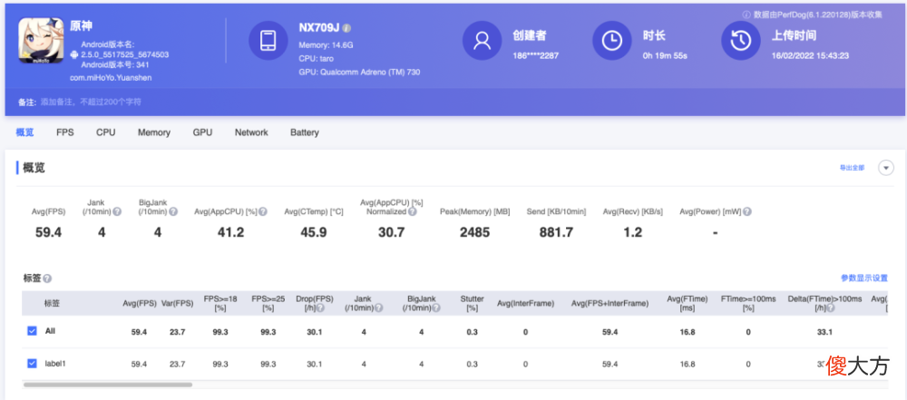Viewport: 907px width, 400px height.
Task: Click Peak(Memory) value 2485
Action: (x=475, y=233)
